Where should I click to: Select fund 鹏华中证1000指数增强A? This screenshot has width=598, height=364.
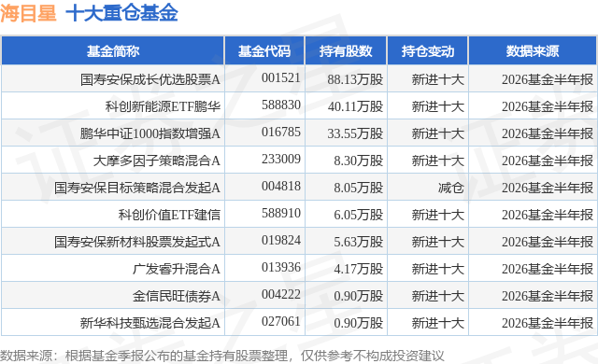click(149, 133)
